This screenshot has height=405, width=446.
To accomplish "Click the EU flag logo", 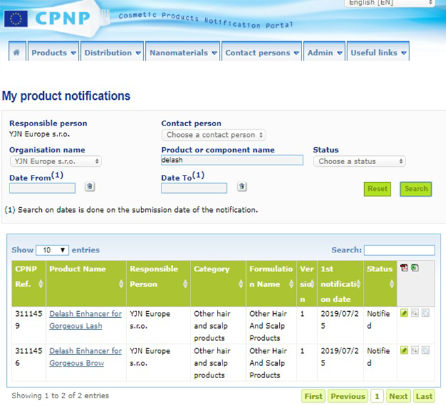I will click(16, 19).
